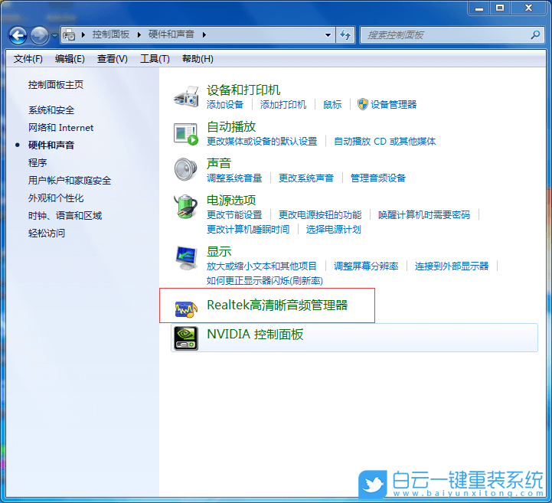The image size is (552, 503).
Task: Click the 设备和打印机 heading
Action: [243, 90]
